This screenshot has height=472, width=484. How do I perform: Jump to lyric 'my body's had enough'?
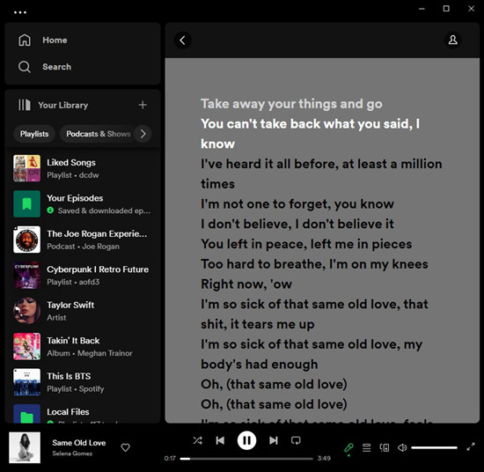click(312, 354)
